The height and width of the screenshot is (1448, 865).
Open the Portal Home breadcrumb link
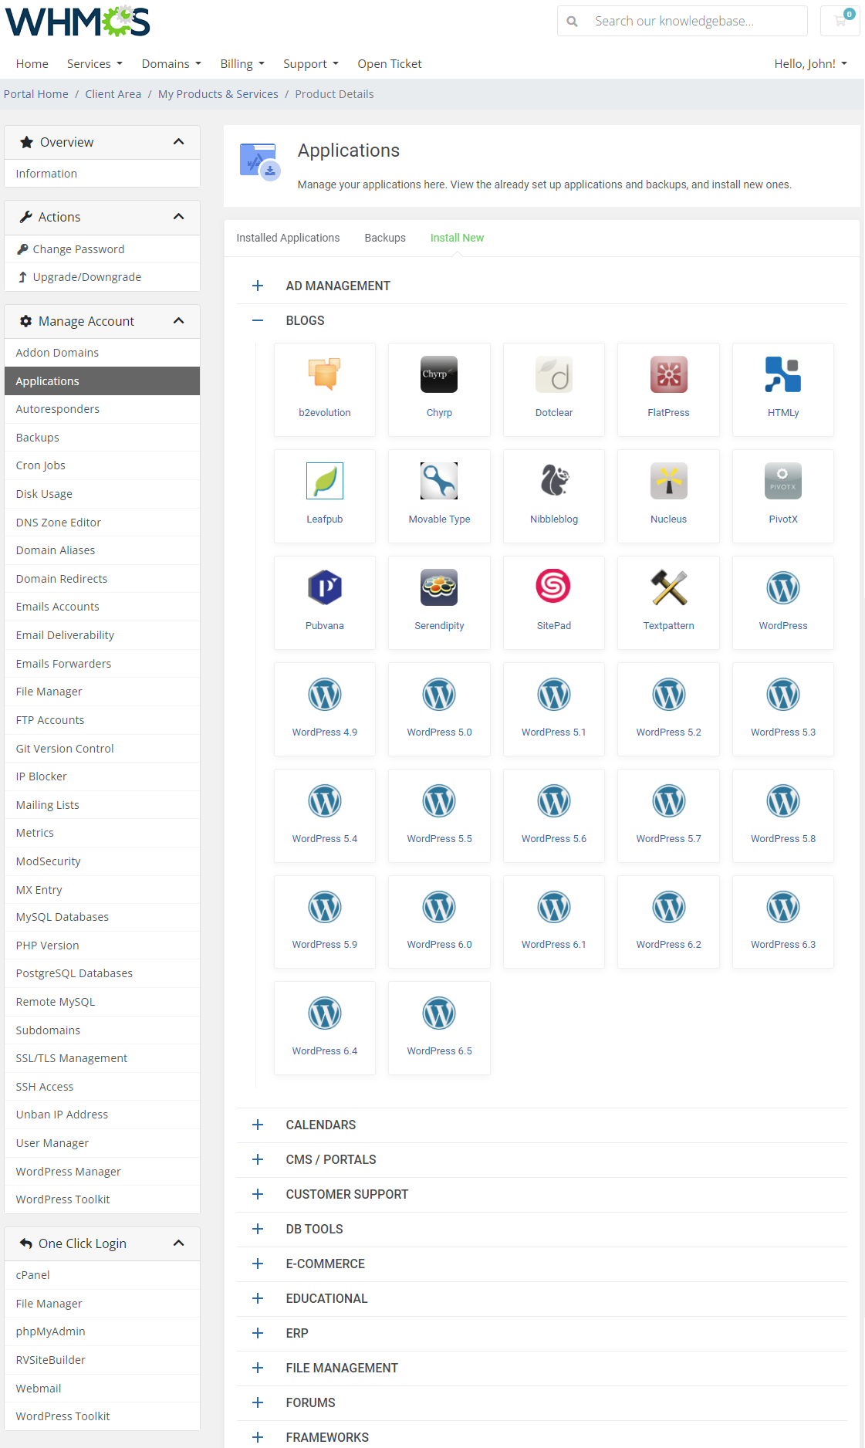click(36, 94)
